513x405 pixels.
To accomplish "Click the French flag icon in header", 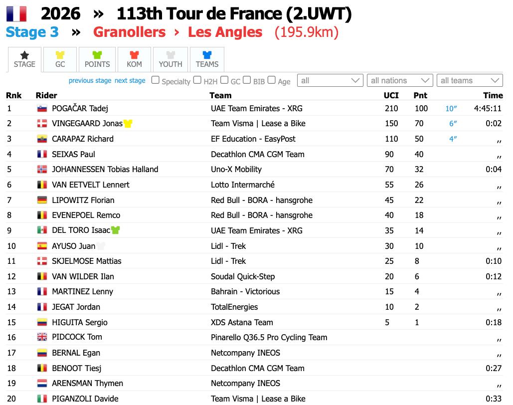I will (16, 14).
